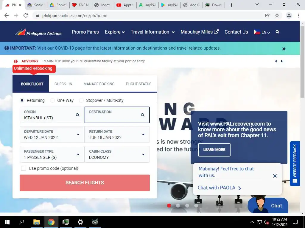Screen dimensions: 305x228
Task: Open Contact Us in navigation
Action: click(x=236, y=32)
